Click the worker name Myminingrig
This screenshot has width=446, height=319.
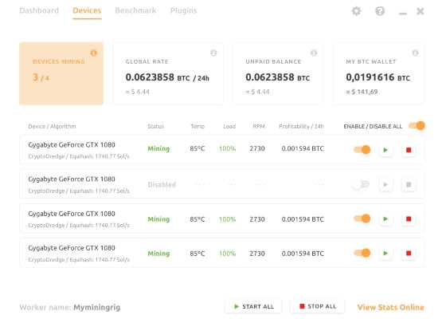[96, 308]
